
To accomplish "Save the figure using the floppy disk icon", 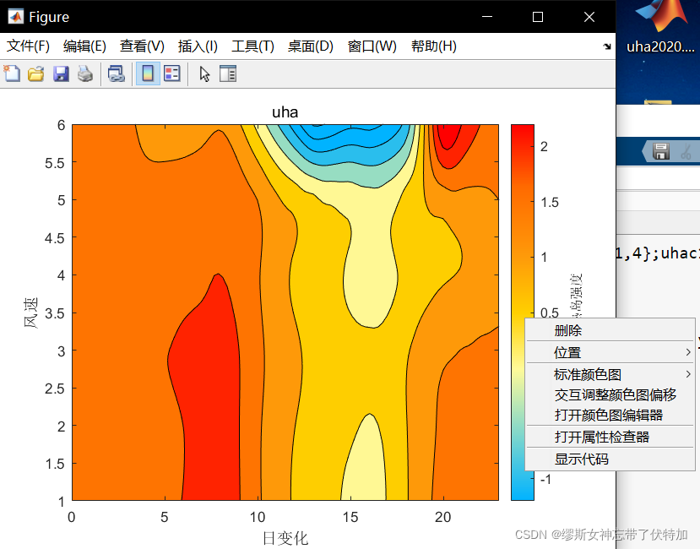I will coord(61,73).
